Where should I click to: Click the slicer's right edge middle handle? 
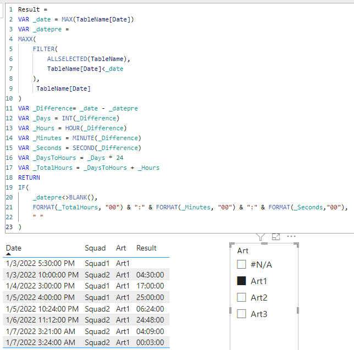[x=298, y=310]
